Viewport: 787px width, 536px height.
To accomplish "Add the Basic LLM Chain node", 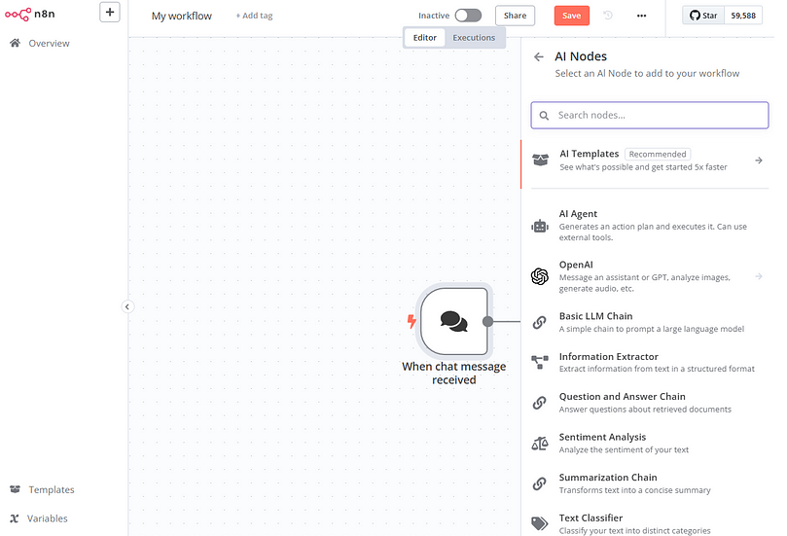I will point(648,322).
